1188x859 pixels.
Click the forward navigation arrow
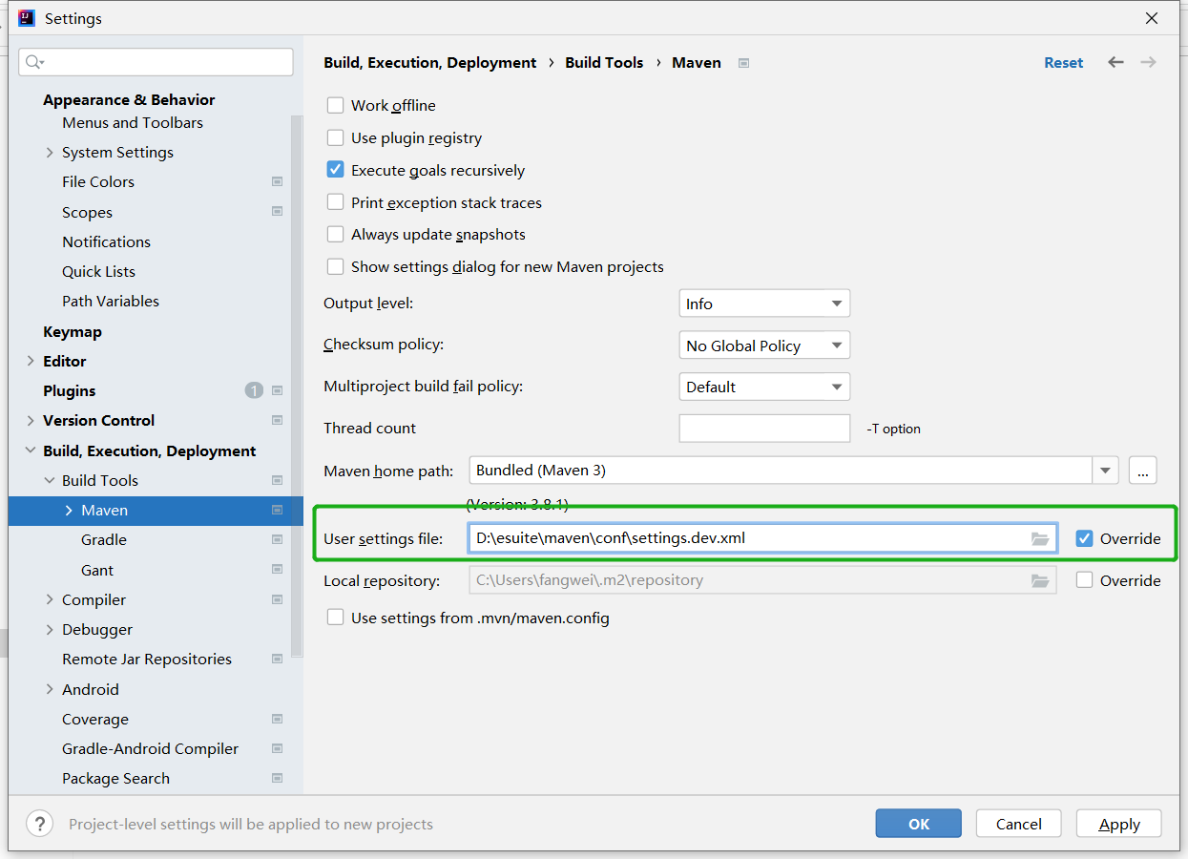tap(1148, 62)
